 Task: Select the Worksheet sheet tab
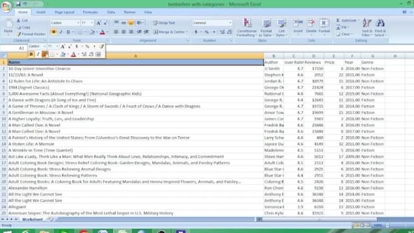coord(32,219)
